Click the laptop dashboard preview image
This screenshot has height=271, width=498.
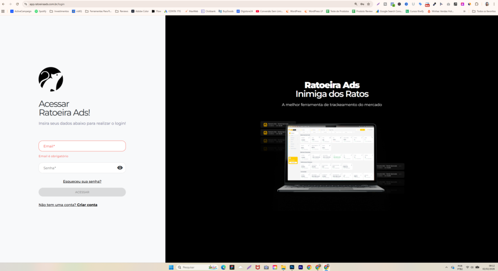(331, 158)
